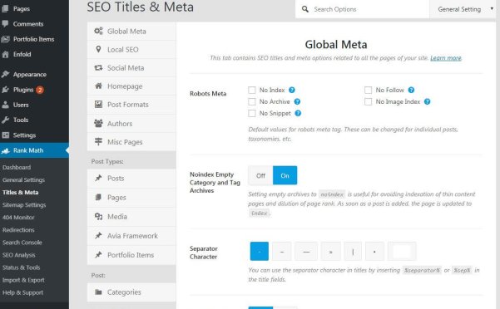Click the Search Options field

coord(362,9)
